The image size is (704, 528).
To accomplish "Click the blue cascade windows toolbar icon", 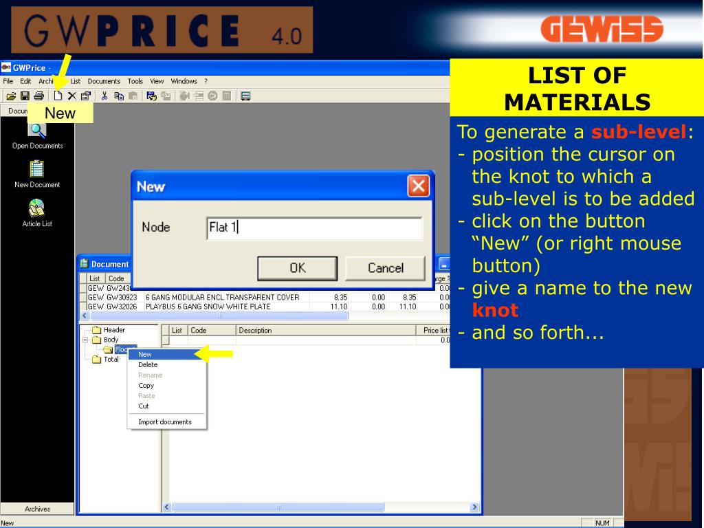I will pyautogui.click(x=245, y=96).
